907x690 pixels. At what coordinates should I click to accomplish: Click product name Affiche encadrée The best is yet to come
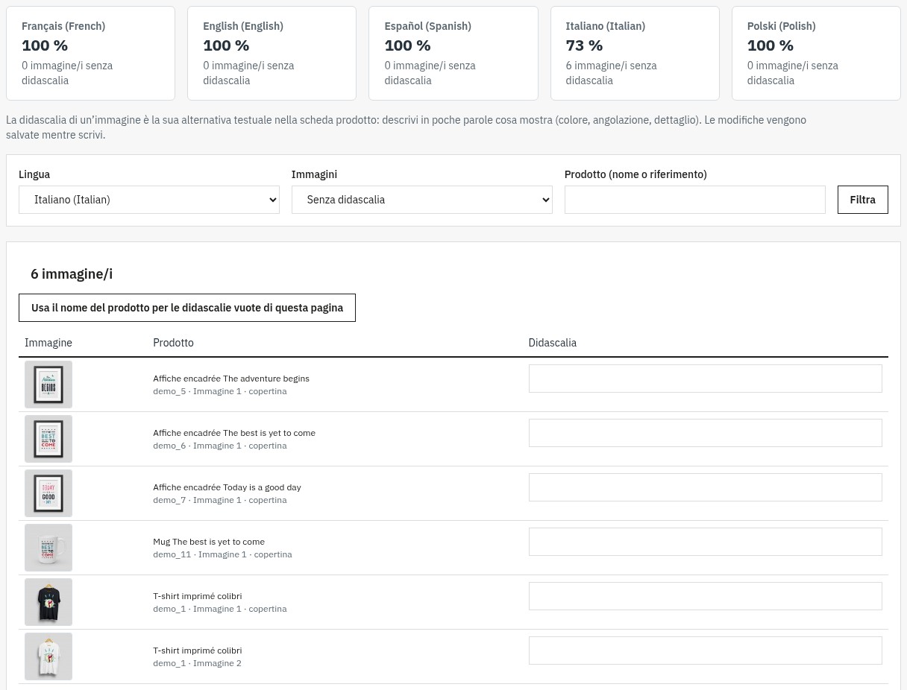tap(234, 433)
